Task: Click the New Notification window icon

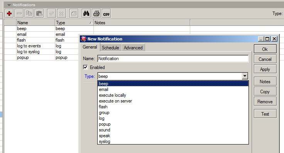Action: 83,39
